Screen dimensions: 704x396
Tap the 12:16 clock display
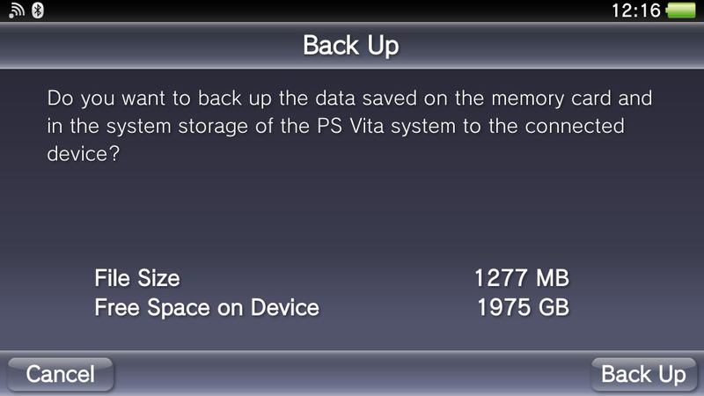click(635, 11)
